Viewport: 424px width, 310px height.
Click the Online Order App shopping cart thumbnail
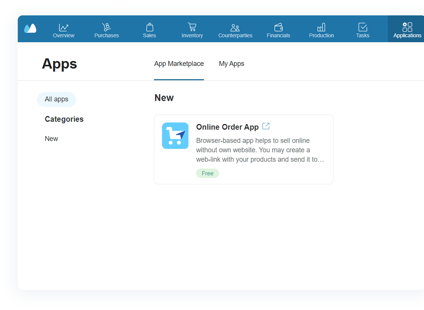[x=175, y=135]
